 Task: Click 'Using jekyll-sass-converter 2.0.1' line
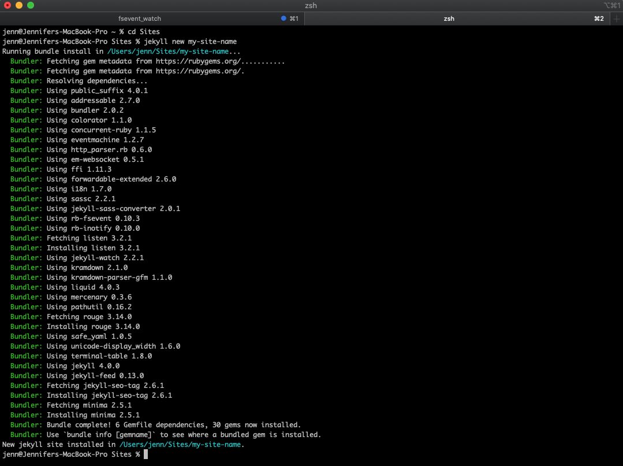pos(113,209)
